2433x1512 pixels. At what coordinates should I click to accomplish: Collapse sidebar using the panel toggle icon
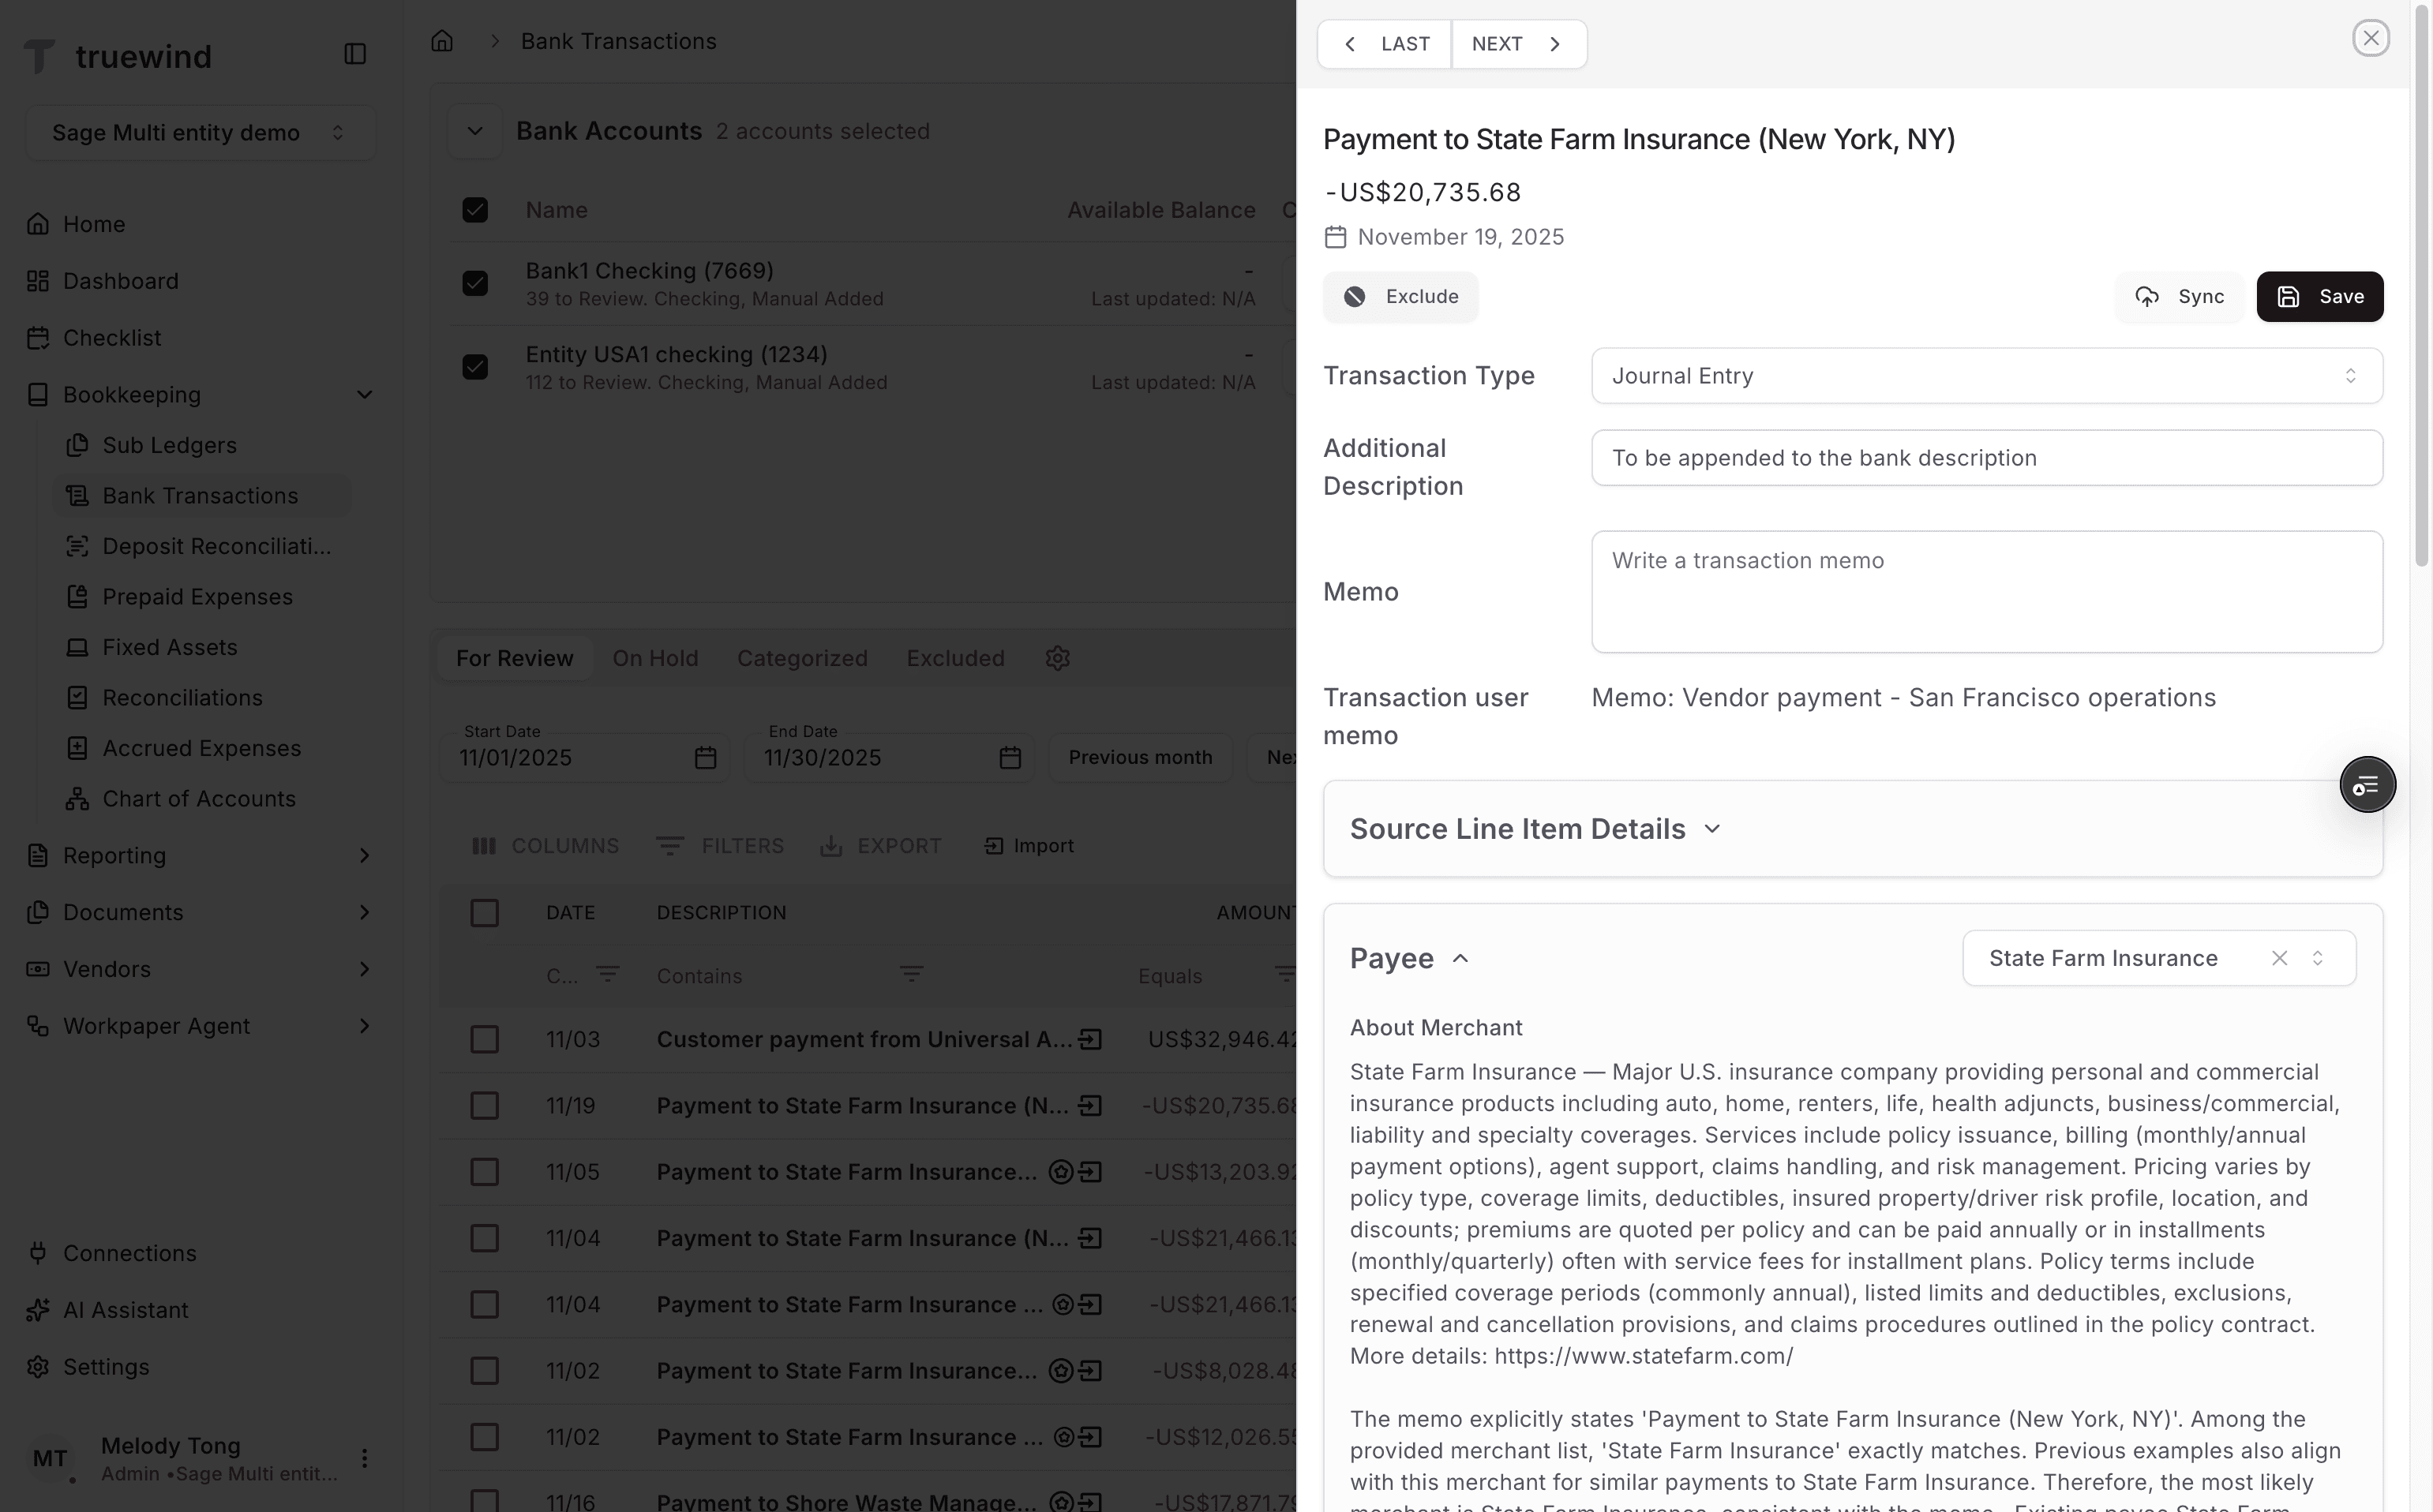pyautogui.click(x=355, y=54)
